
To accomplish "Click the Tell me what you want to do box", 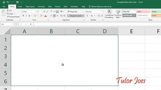I will (100, 6).
